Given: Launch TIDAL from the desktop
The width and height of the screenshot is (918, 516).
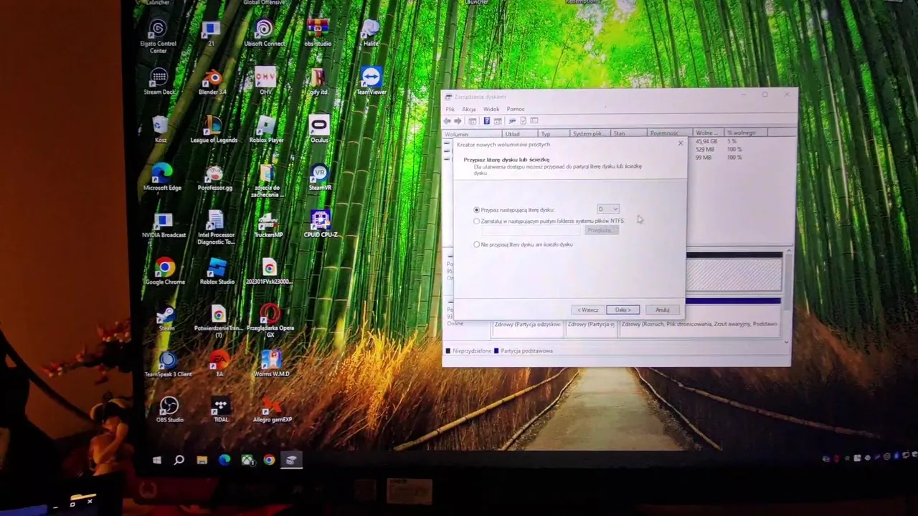Looking at the screenshot, I should coord(220,409).
